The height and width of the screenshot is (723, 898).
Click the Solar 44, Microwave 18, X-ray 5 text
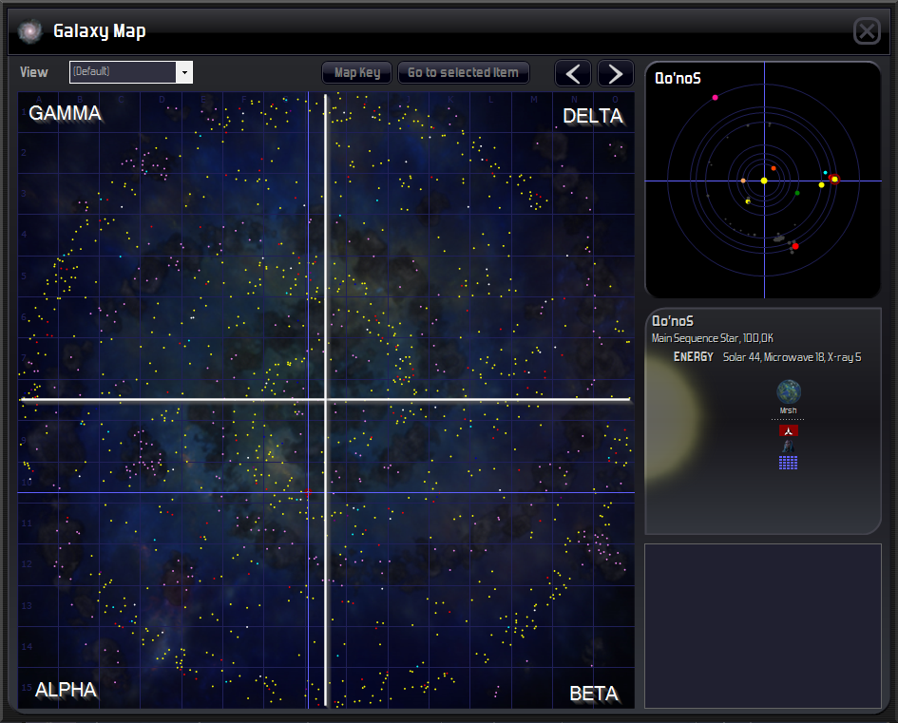click(x=793, y=357)
